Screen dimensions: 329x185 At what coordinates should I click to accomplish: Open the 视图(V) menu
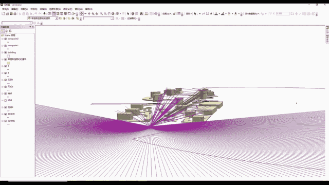[x=24, y=9]
